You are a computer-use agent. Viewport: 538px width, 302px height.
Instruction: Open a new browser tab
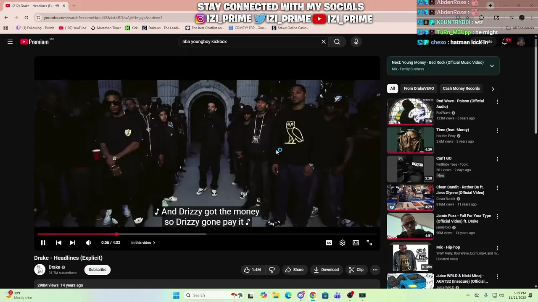(74, 6)
